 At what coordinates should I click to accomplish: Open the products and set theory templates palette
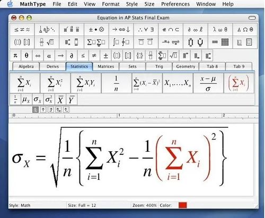tap(196, 42)
